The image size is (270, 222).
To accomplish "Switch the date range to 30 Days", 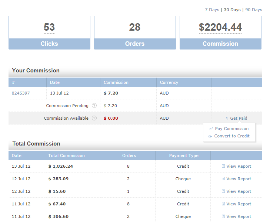I will (232, 10).
